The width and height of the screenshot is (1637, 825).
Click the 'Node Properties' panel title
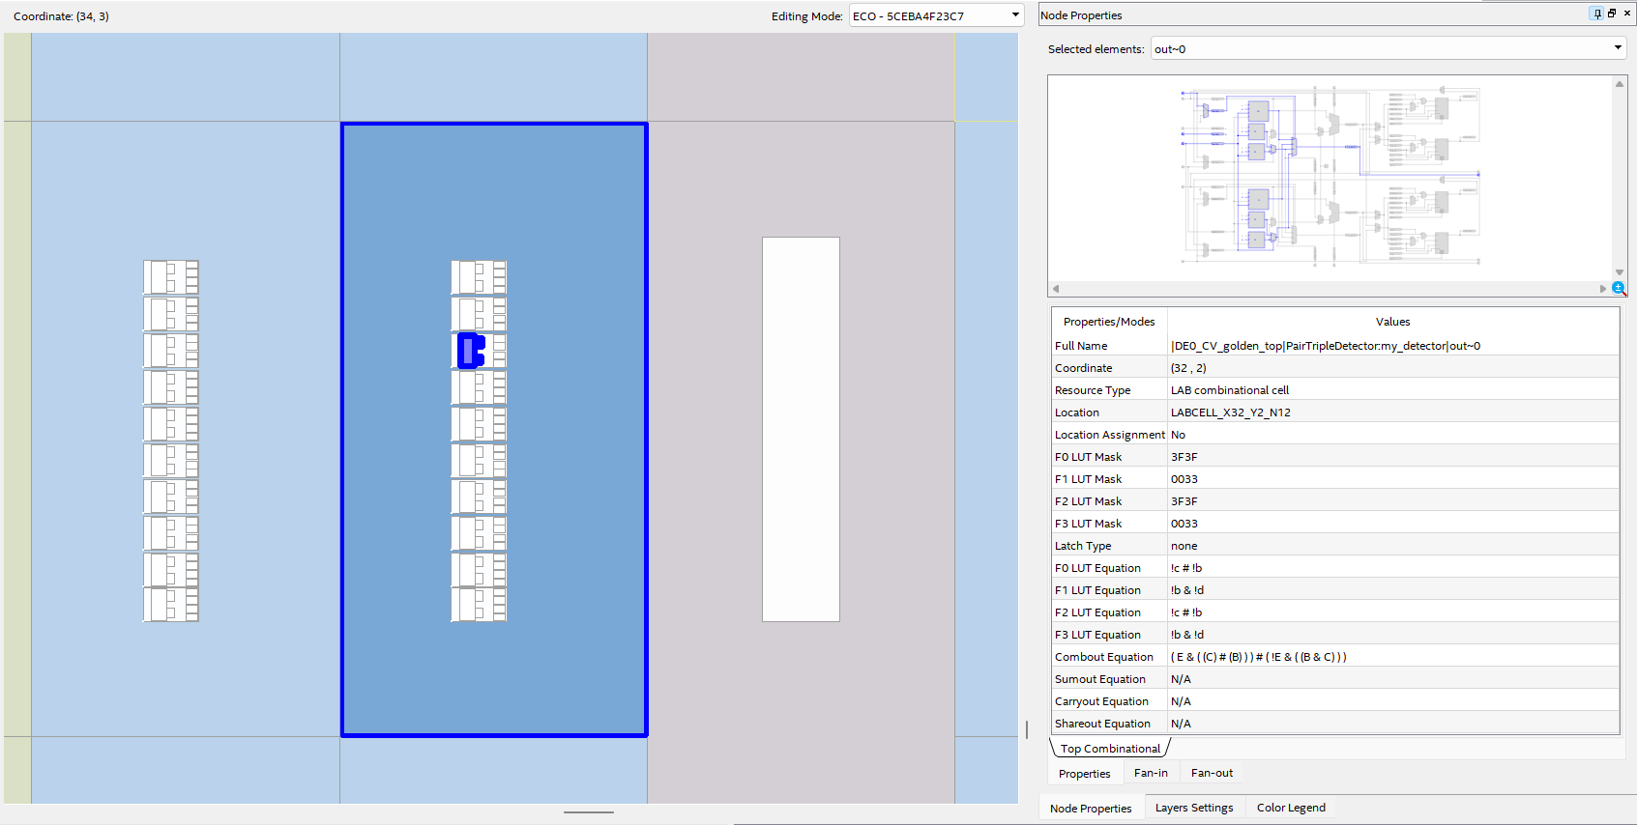click(1081, 15)
